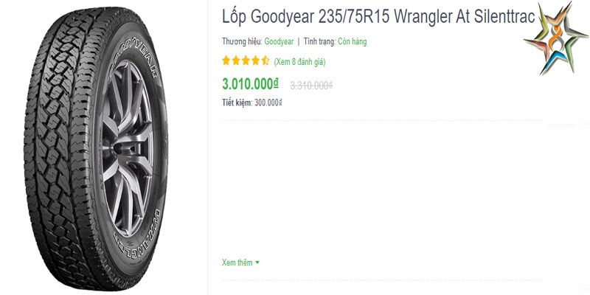The width and height of the screenshot is (590, 295).
Task: Select the current price 3.010.000đ
Action: (250, 84)
